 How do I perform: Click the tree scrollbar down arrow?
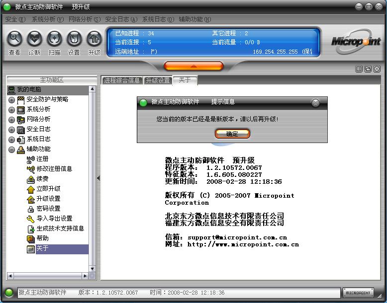click(93, 269)
